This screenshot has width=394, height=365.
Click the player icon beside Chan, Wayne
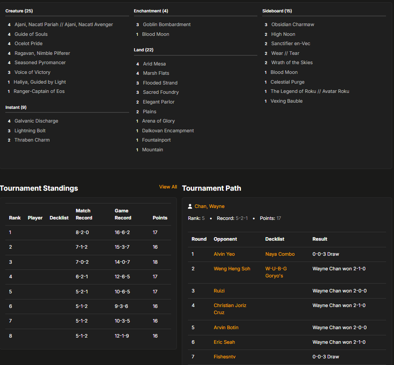pyautogui.click(x=190, y=206)
